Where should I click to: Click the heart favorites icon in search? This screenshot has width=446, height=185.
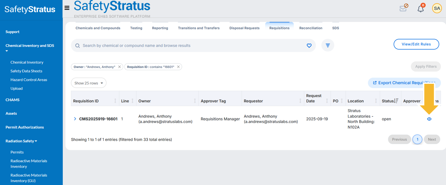pyautogui.click(x=309, y=46)
